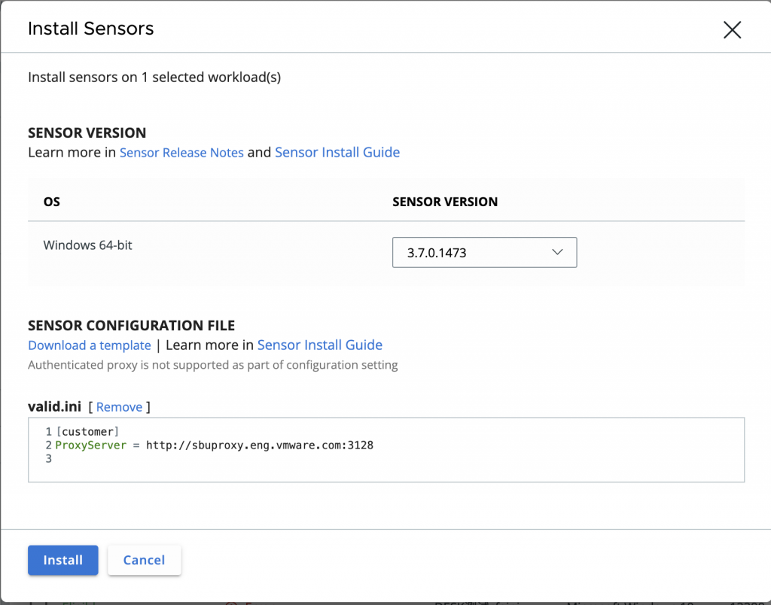The image size is (771, 605).
Task: Click the Install Sensors dialog title
Action: point(91,29)
